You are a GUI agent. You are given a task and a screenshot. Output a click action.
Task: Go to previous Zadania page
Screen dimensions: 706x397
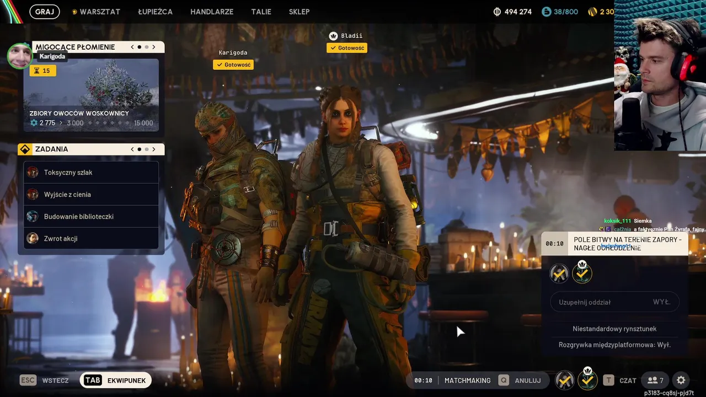132,149
